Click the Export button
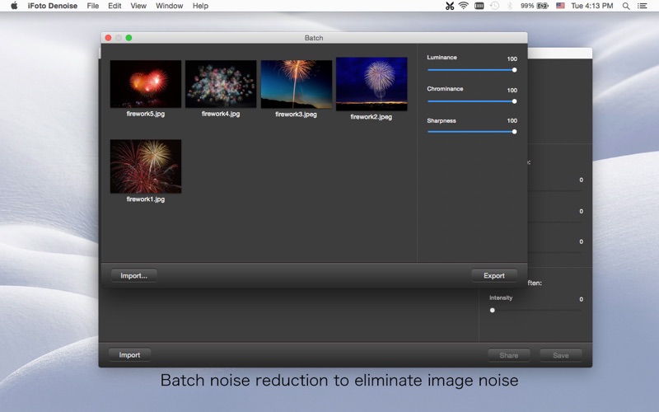The height and width of the screenshot is (412, 659). pos(493,276)
